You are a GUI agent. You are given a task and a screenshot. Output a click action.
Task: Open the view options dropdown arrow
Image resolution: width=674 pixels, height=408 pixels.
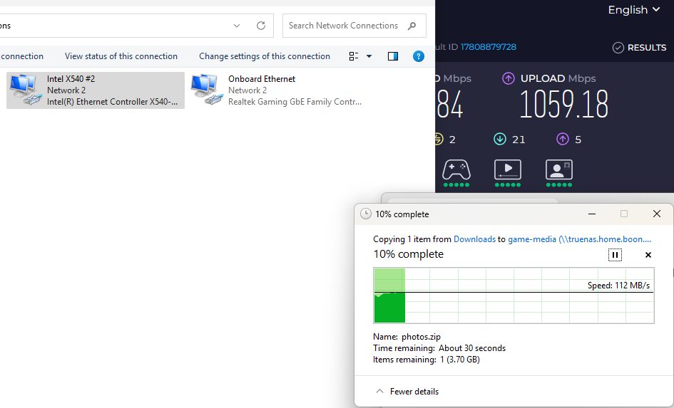click(x=369, y=56)
